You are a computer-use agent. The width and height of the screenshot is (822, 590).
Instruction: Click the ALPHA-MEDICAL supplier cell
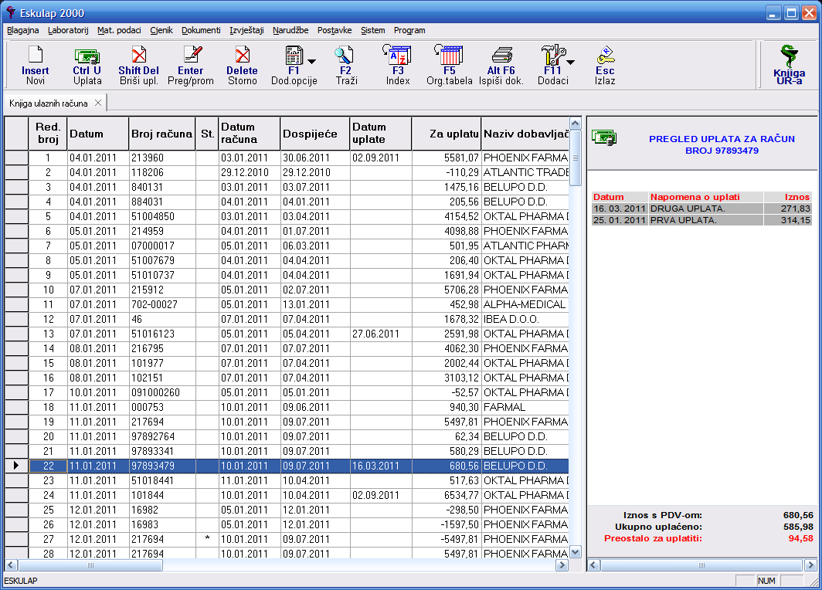[525, 304]
